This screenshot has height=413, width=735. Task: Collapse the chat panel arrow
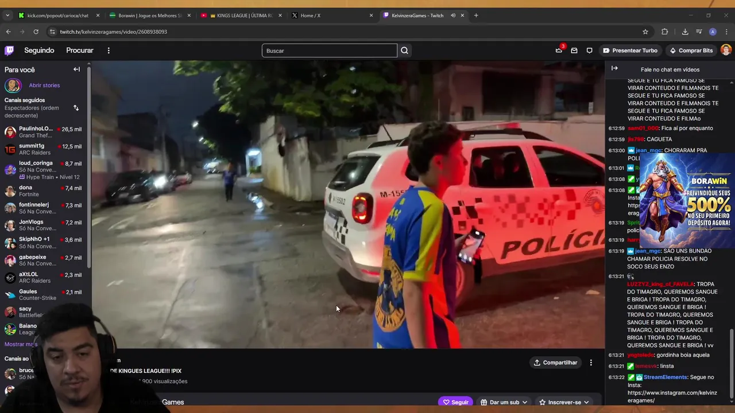click(x=614, y=69)
